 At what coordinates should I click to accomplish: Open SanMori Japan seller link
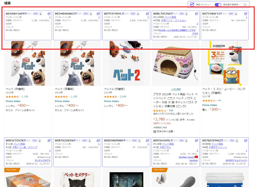click(186, 157)
